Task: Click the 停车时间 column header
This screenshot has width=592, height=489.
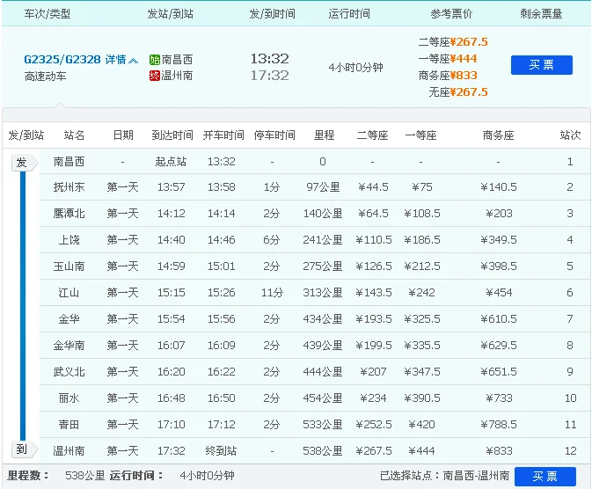Action: point(274,135)
